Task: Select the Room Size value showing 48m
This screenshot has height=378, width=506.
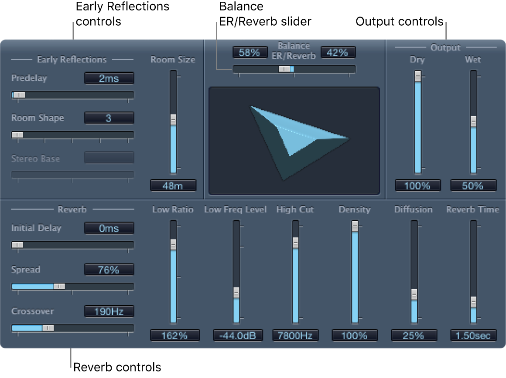Action: coord(173,185)
